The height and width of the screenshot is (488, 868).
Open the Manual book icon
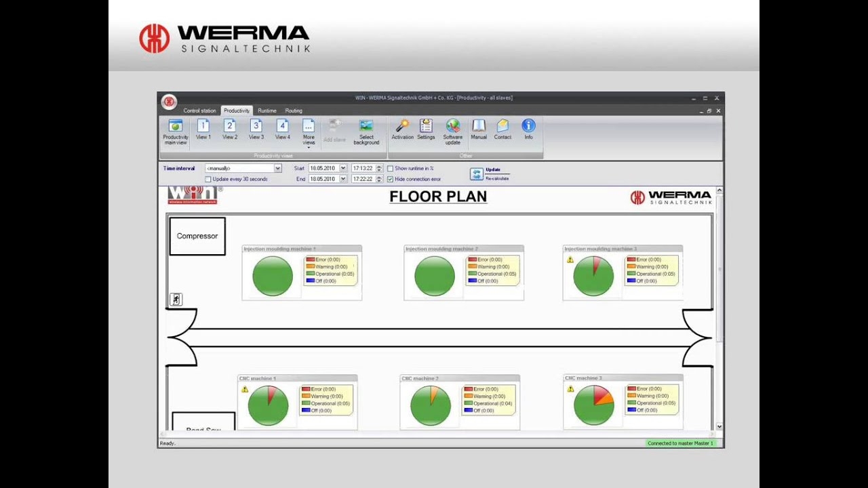pos(479,126)
